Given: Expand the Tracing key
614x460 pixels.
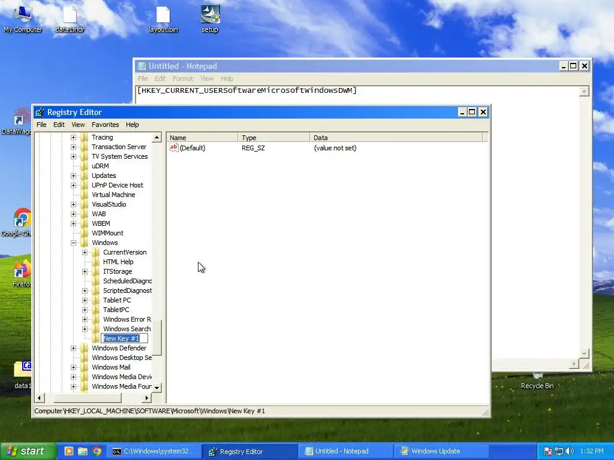Looking at the screenshot, I should (x=73, y=137).
